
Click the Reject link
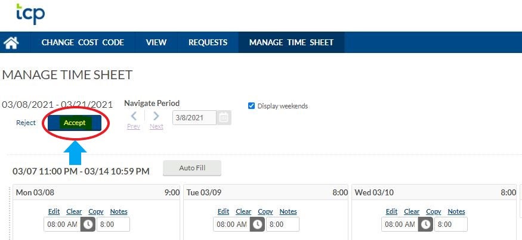[26, 123]
